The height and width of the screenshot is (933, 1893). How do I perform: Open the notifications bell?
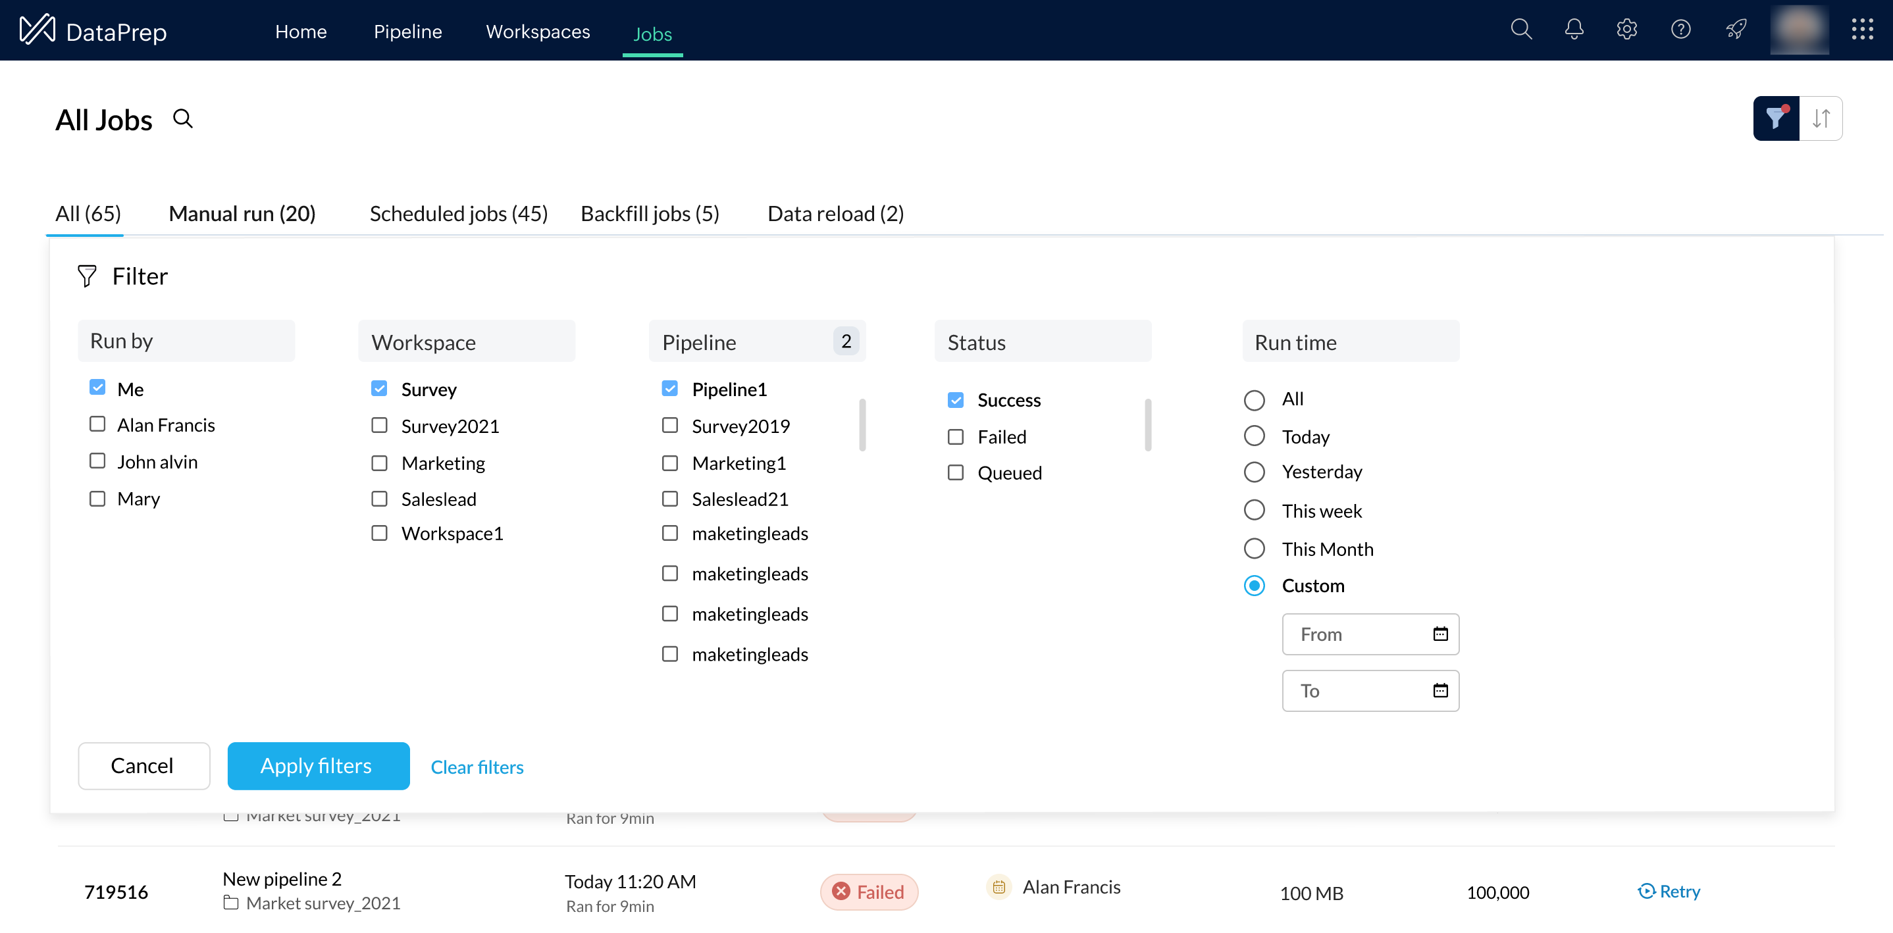point(1573,30)
